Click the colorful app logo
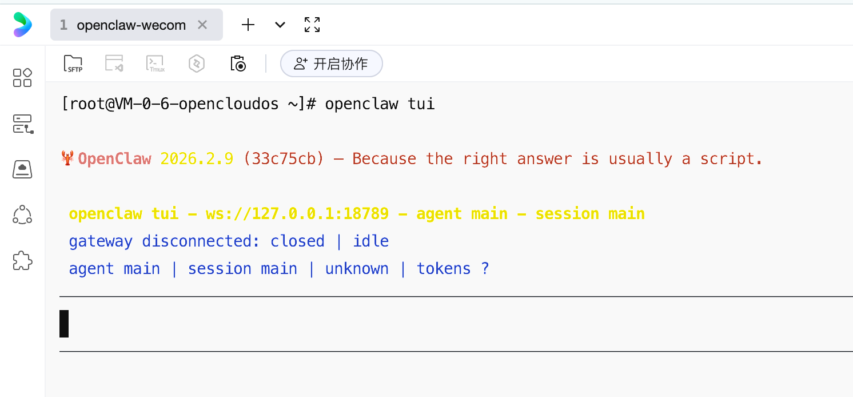853x397 pixels. (23, 25)
